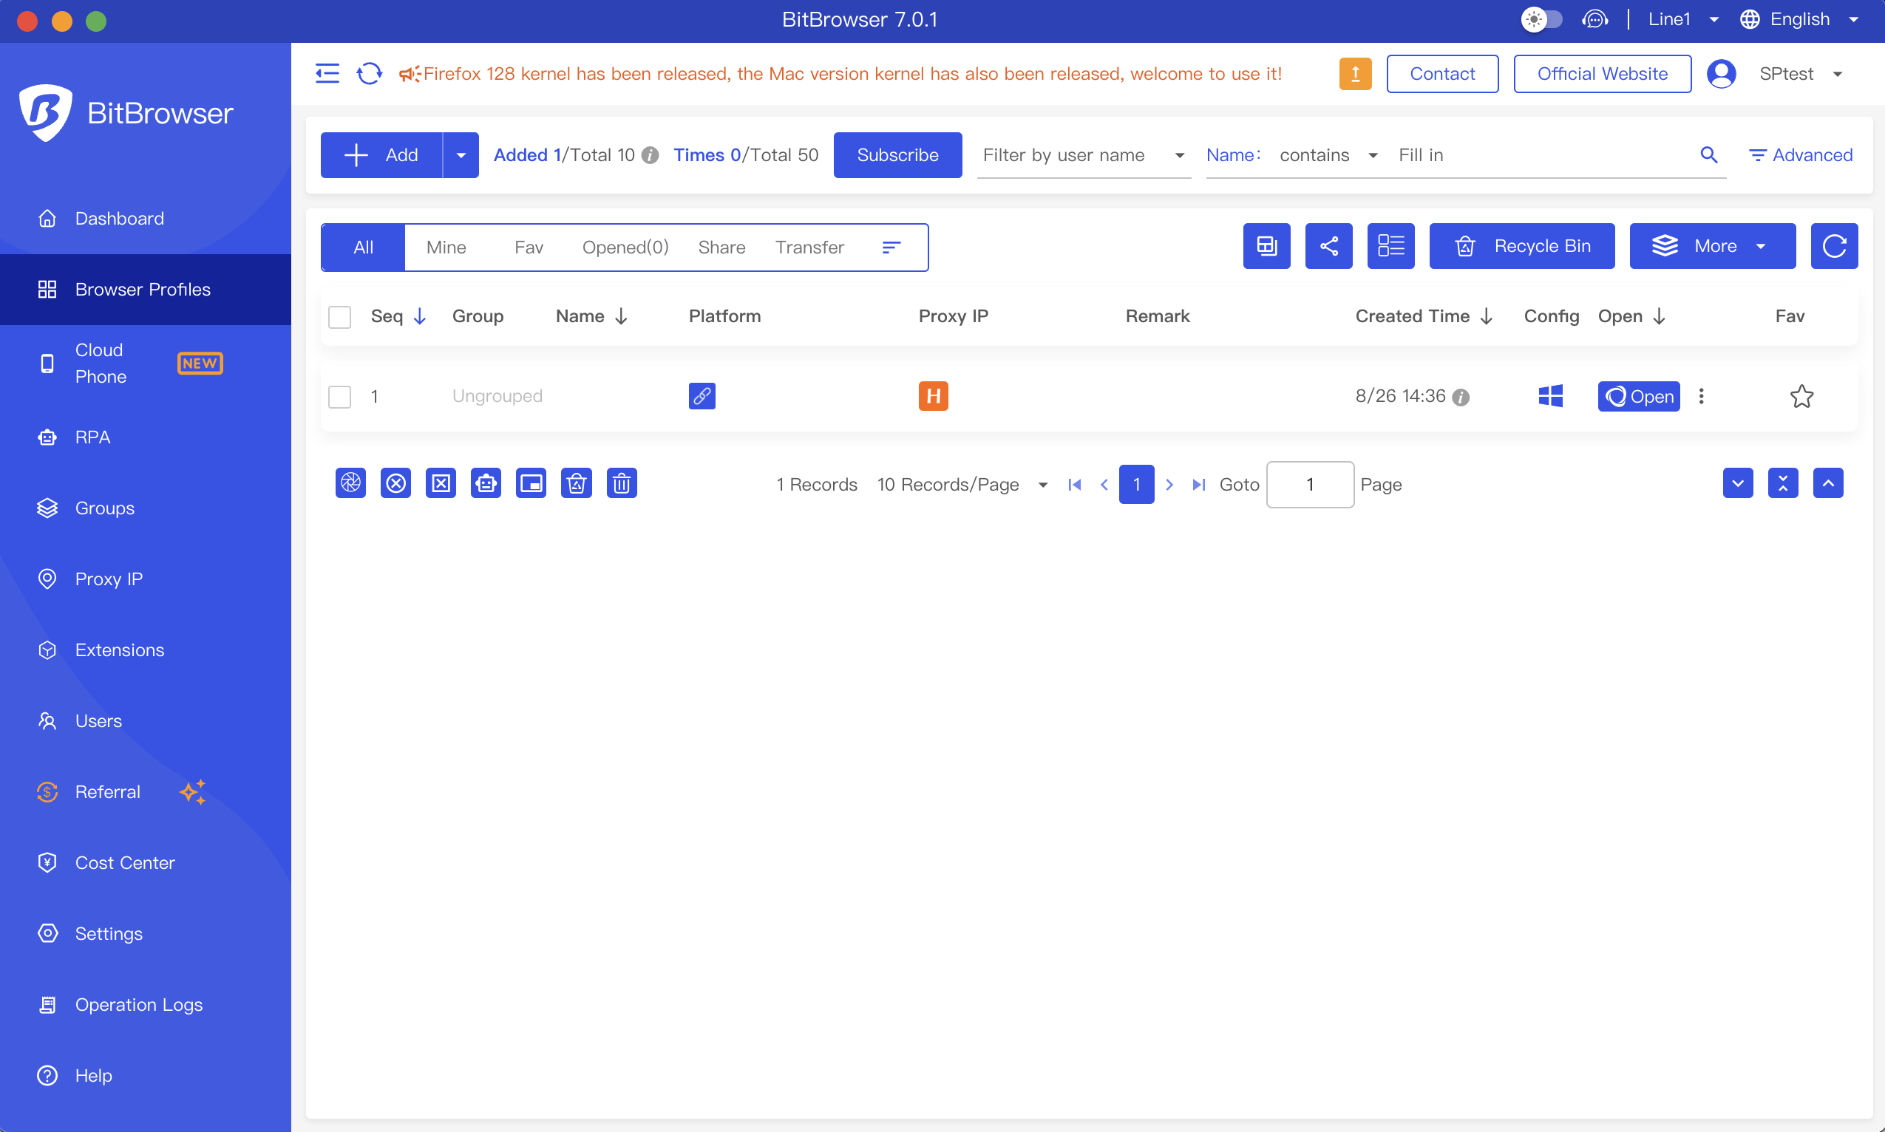Click the share profiles icon
The height and width of the screenshot is (1132, 1885).
[1329, 246]
